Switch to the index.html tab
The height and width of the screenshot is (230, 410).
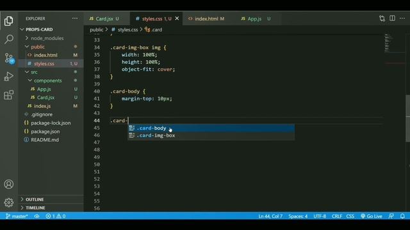[x=206, y=19]
